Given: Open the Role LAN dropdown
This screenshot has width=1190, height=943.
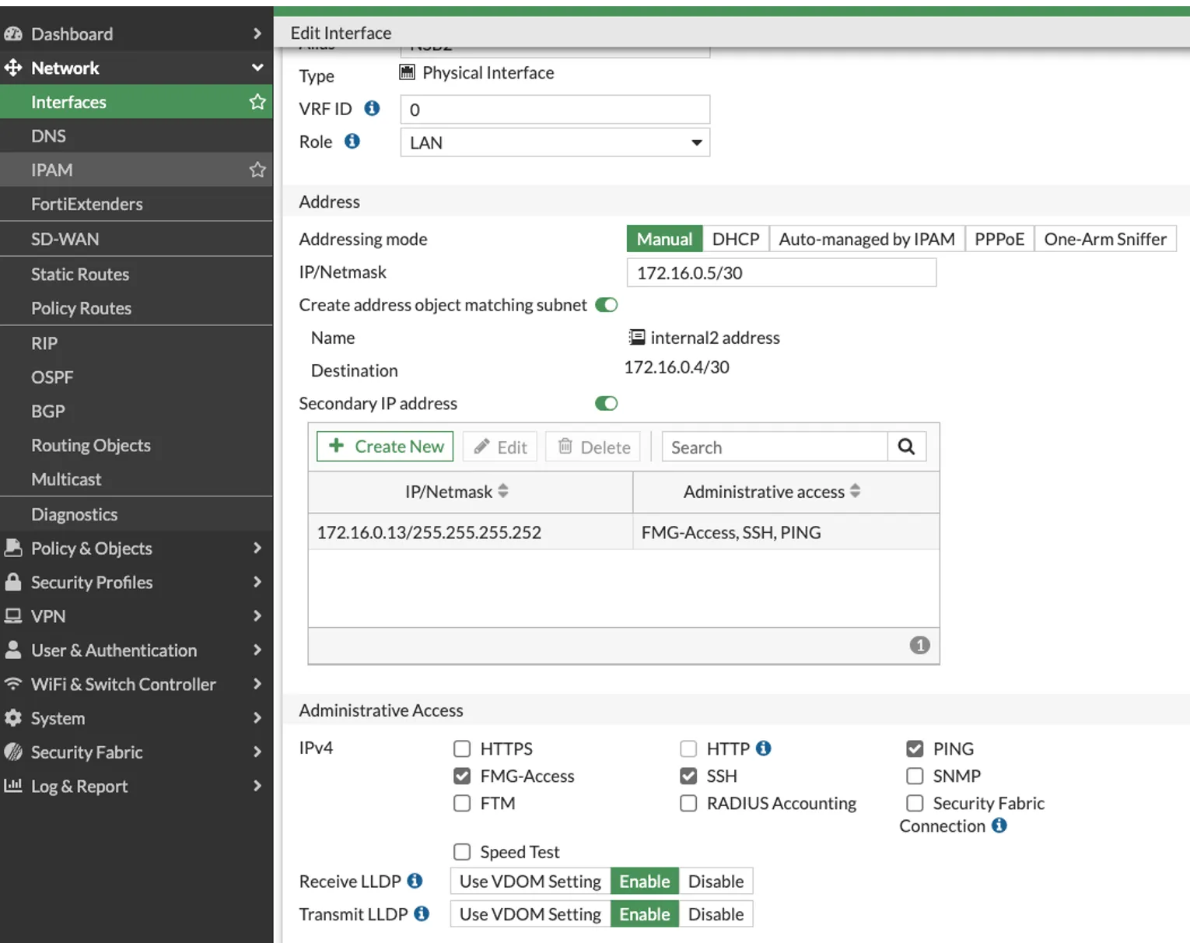Looking at the screenshot, I should [555, 142].
